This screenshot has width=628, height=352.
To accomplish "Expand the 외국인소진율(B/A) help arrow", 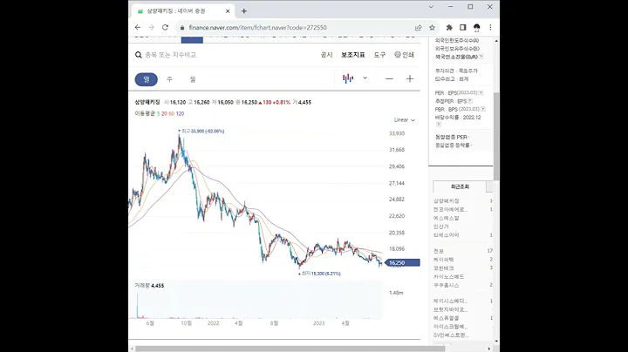I will pos(481,57).
